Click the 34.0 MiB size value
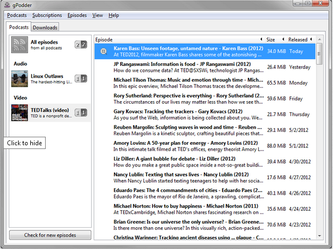Screen dimensions: 333x249 pos(276,51)
